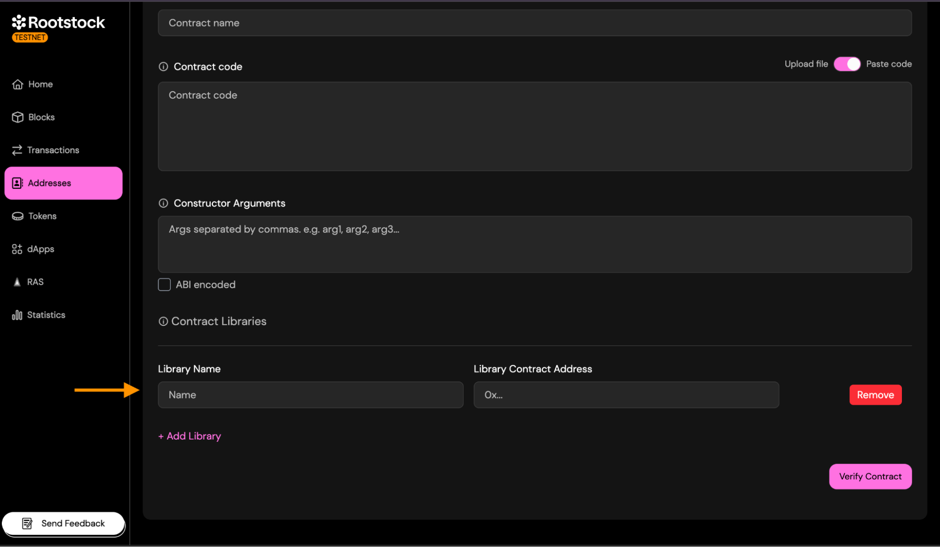The height and width of the screenshot is (547, 940).
Task: Check the ABI encoded checkbox
Action: pos(164,285)
